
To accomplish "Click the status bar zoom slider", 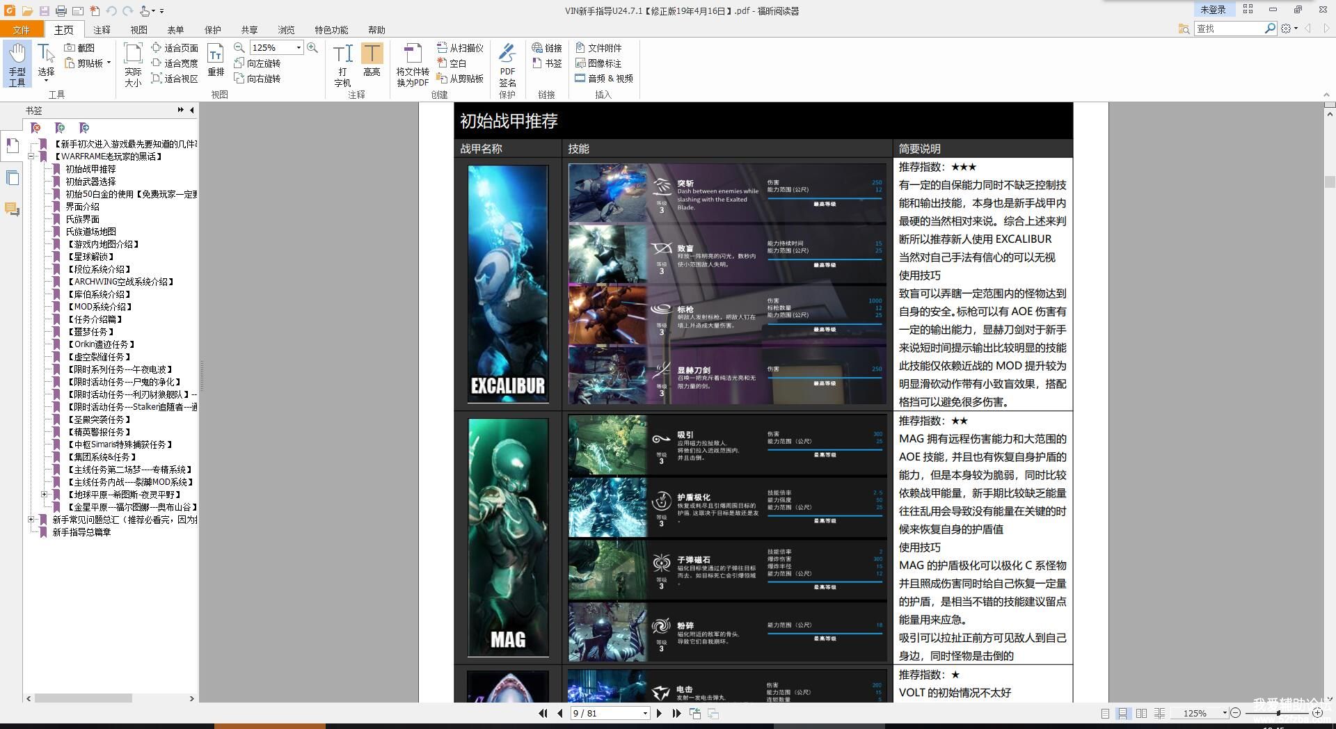I will click(1278, 713).
